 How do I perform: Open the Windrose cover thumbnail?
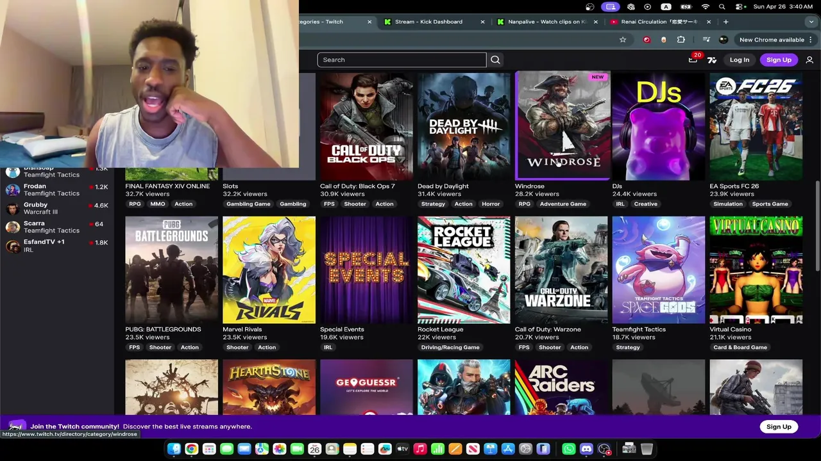(563, 126)
